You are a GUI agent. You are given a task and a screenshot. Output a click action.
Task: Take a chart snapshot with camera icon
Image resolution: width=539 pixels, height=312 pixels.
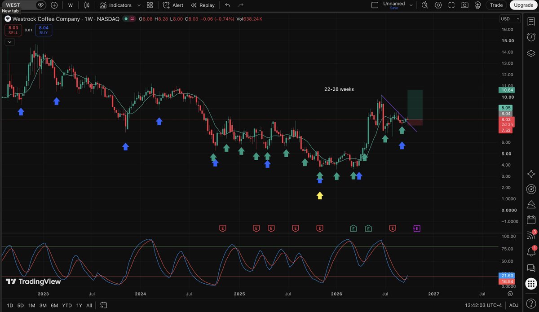[x=464, y=5]
